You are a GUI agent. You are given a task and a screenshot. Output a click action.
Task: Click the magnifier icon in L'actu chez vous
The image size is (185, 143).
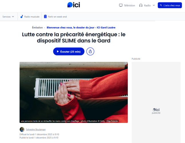click(161, 5)
